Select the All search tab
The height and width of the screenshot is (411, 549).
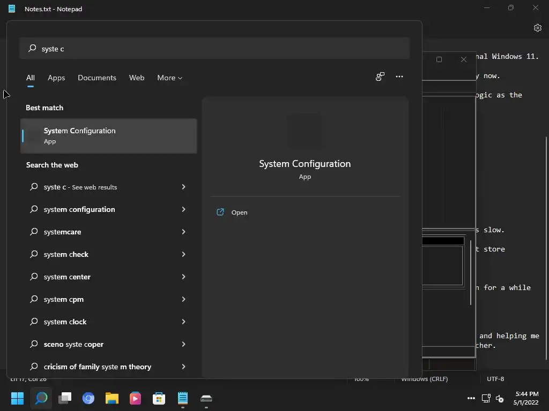[x=31, y=78]
